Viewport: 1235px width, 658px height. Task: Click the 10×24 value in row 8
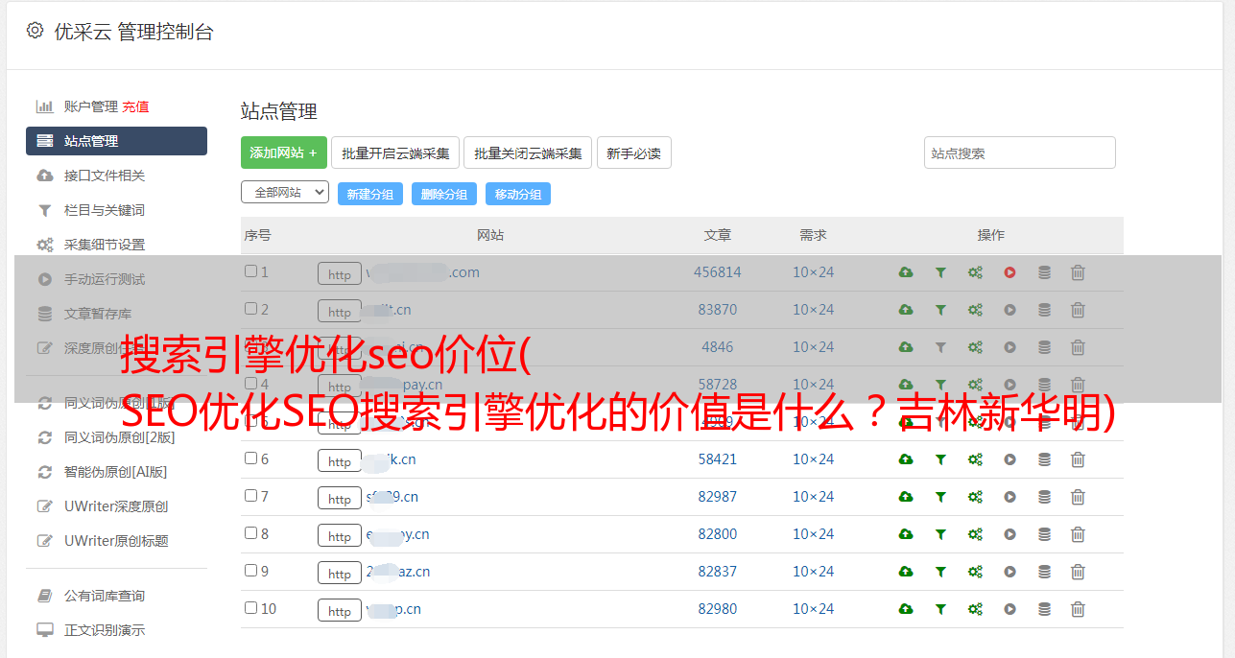pos(813,534)
